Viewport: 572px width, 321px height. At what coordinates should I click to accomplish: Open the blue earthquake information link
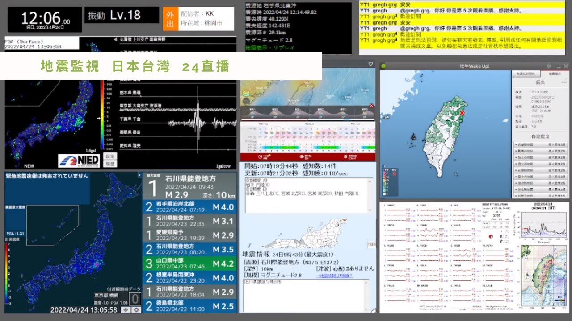(334, 276)
